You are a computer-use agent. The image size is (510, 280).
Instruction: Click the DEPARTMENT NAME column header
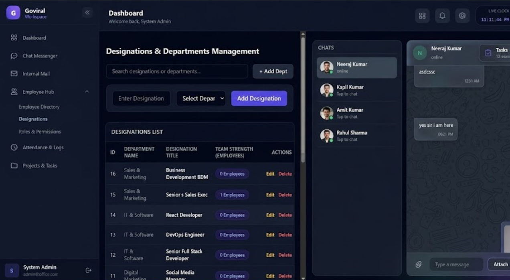point(139,152)
